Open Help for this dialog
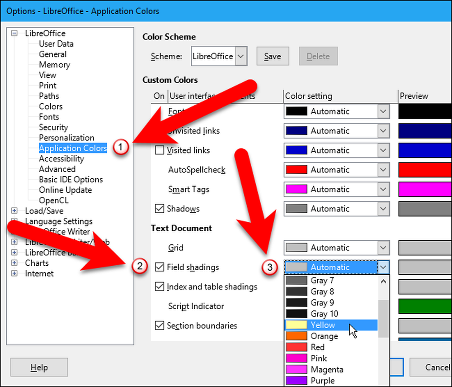This screenshot has height=387, width=452. coord(39,368)
